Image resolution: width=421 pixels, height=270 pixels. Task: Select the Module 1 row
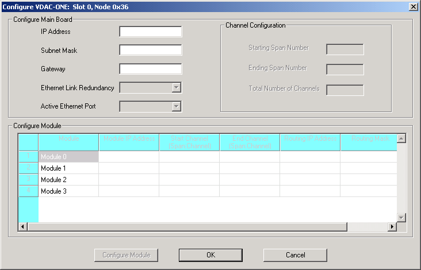[x=68, y=168]
